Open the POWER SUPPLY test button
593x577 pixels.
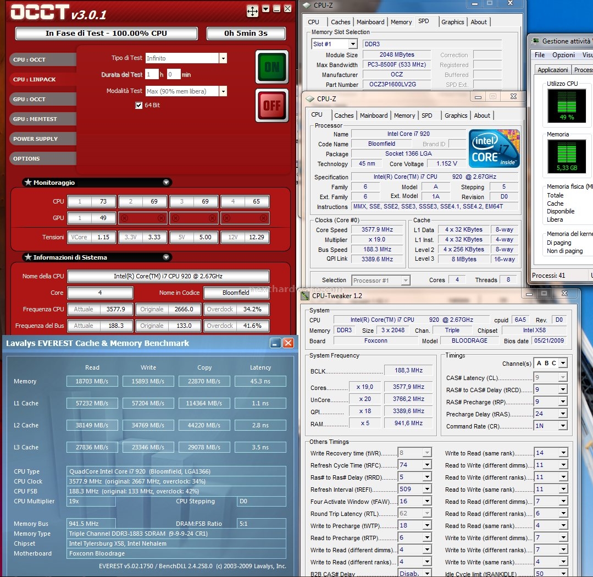click(x=42, y=139)
